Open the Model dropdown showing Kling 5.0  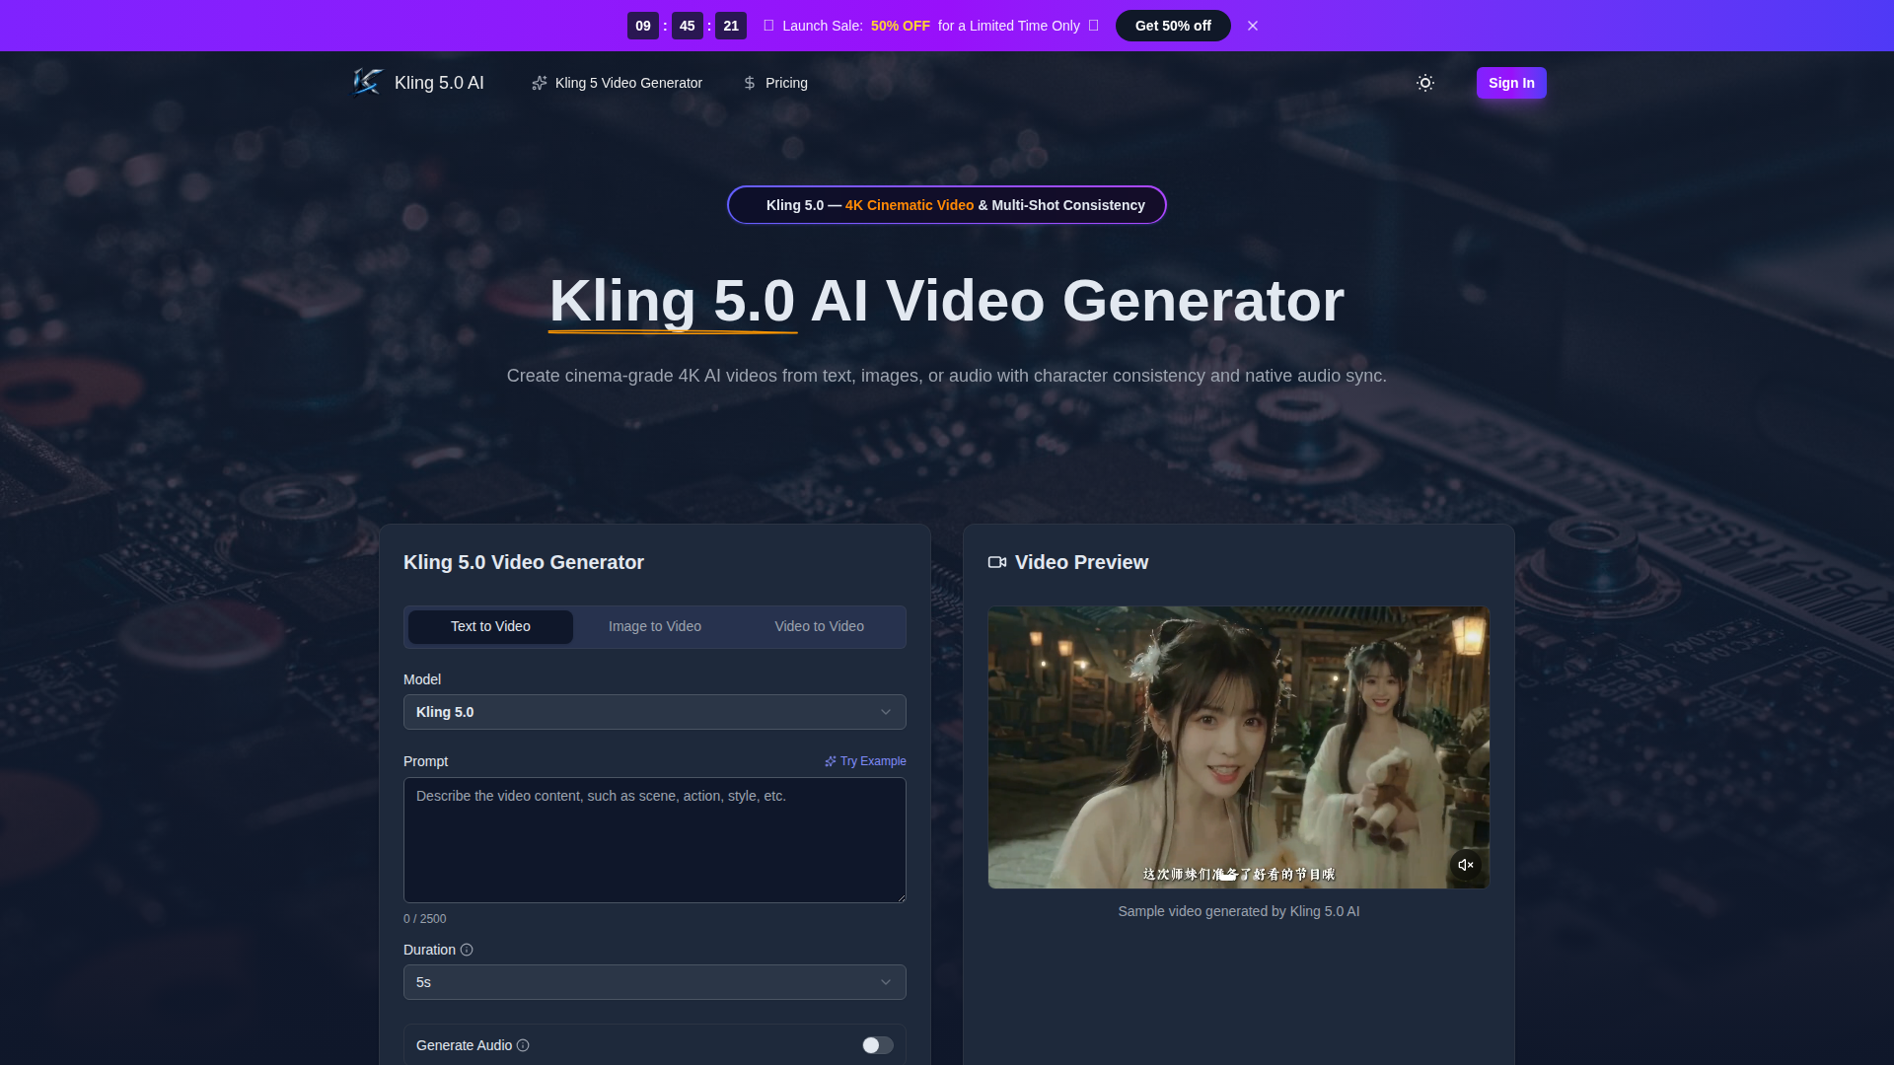[654, 712]
